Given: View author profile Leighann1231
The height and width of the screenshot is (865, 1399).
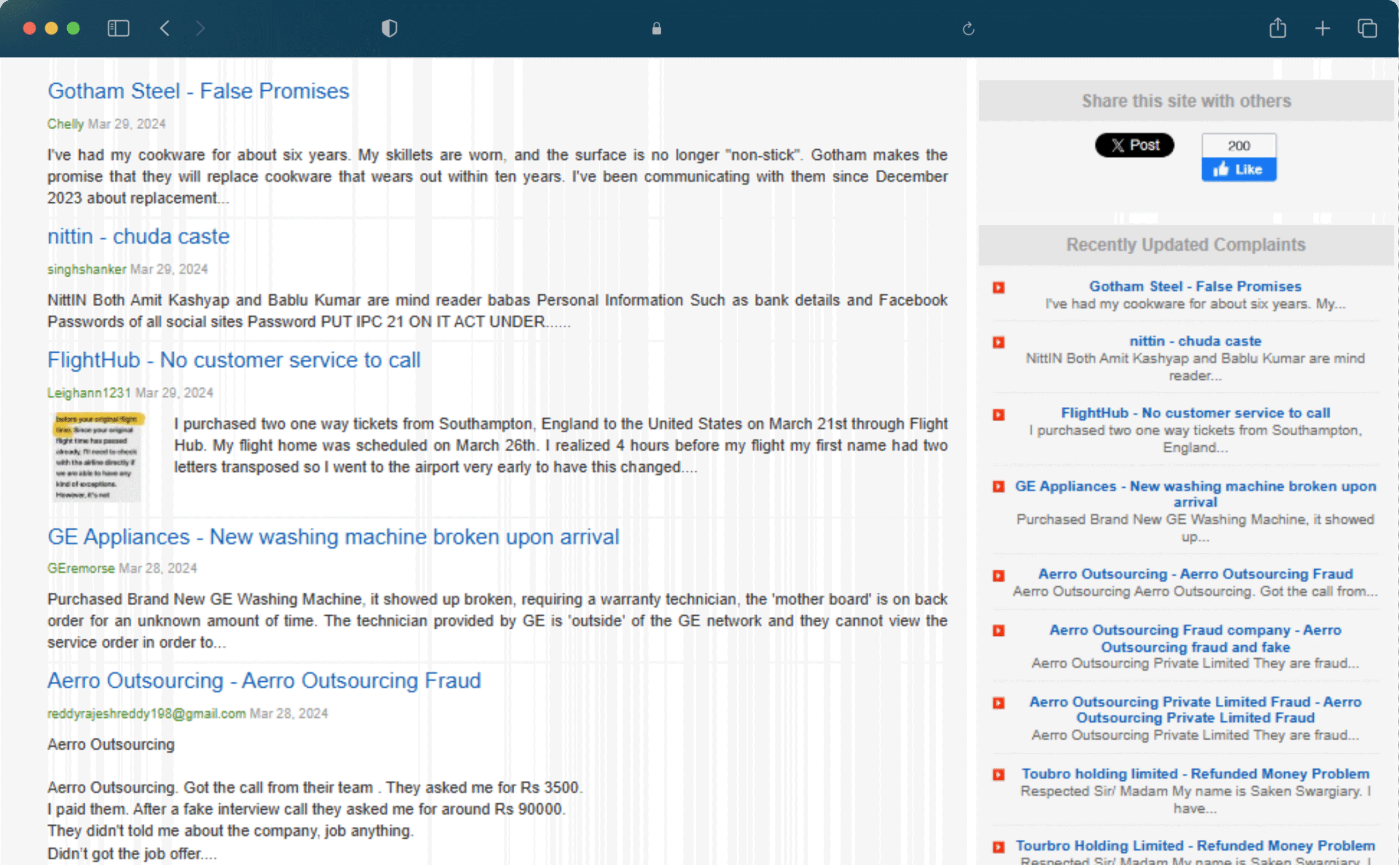Looking at the screenshot, I should point(89,393).
